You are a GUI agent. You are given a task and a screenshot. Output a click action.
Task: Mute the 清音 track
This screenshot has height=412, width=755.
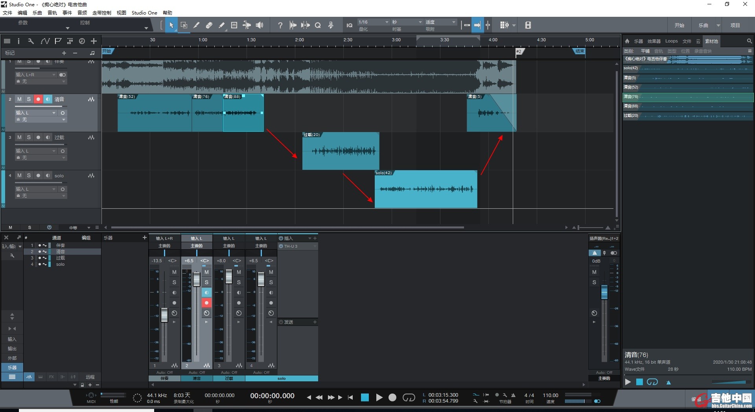click(x=19, y=99)
